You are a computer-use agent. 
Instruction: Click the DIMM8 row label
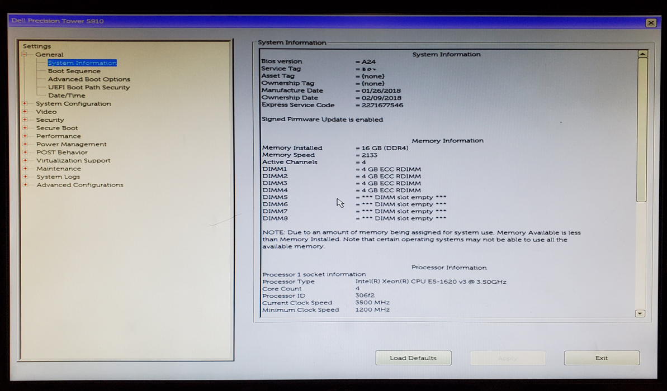(275, 218)
